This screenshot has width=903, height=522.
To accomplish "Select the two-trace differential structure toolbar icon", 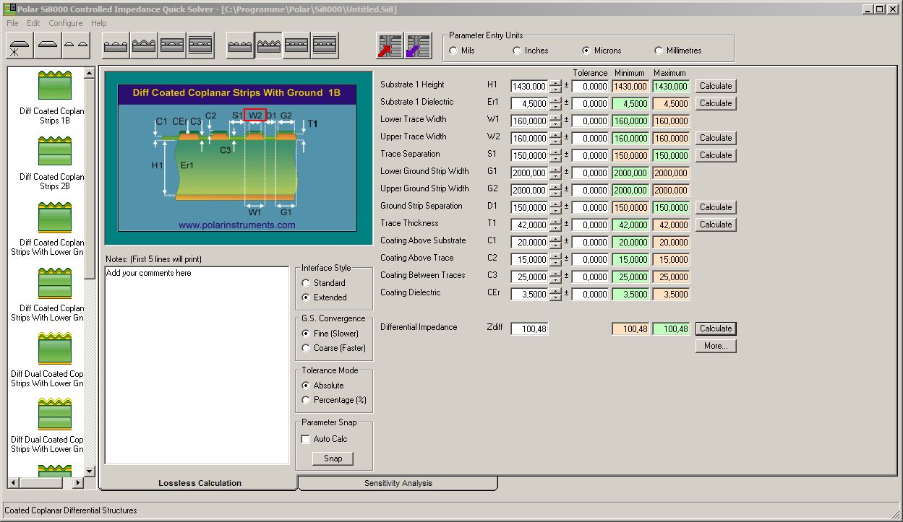I will pyautogui.click(x=76, y=45).
